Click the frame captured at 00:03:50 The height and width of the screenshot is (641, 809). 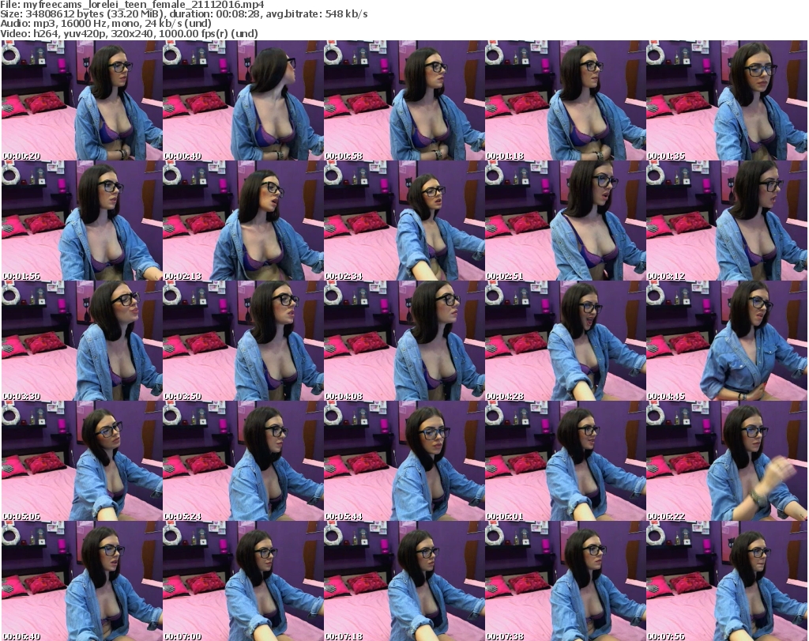(x=243, y=341)
